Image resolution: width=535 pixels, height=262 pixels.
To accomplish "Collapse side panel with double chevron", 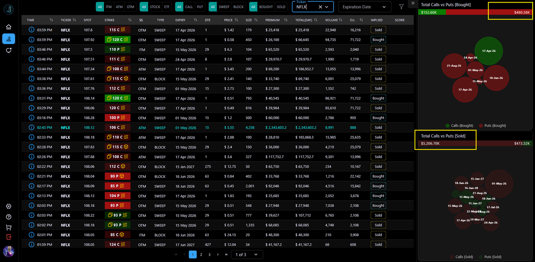I will coord(413,3).
